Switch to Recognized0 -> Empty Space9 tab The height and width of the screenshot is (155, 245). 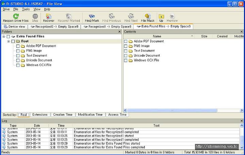[x=54, y=27]
